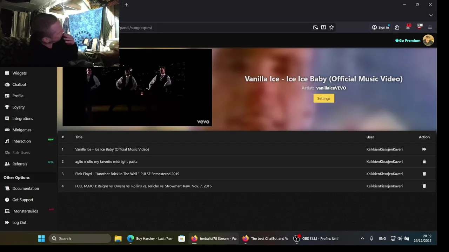Image resolution: width=449 pixels, height=252 pixels.
Task: Click the Chatbot robot icon
Action: point(7,84)
